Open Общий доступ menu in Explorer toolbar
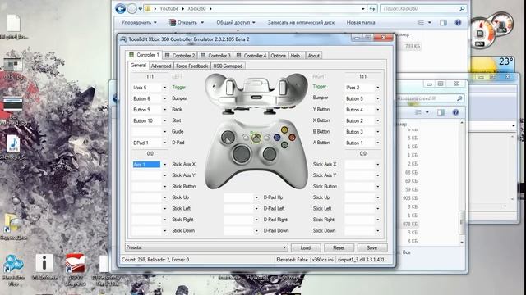This screenshot has width=526, height=295. click(x=236, y=22)
